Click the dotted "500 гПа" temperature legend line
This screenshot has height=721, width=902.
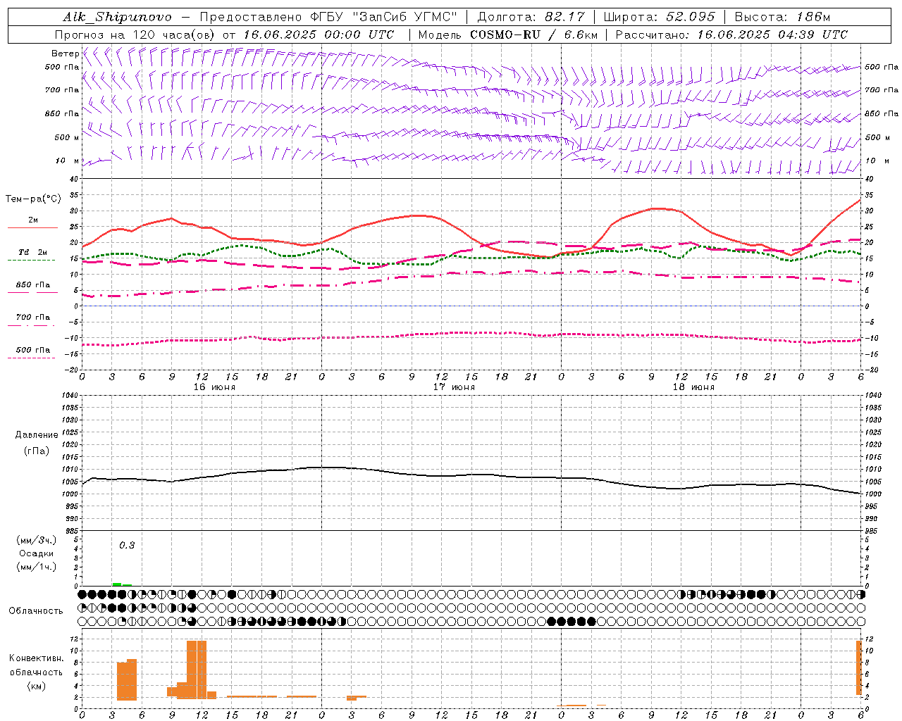[31, 358]
